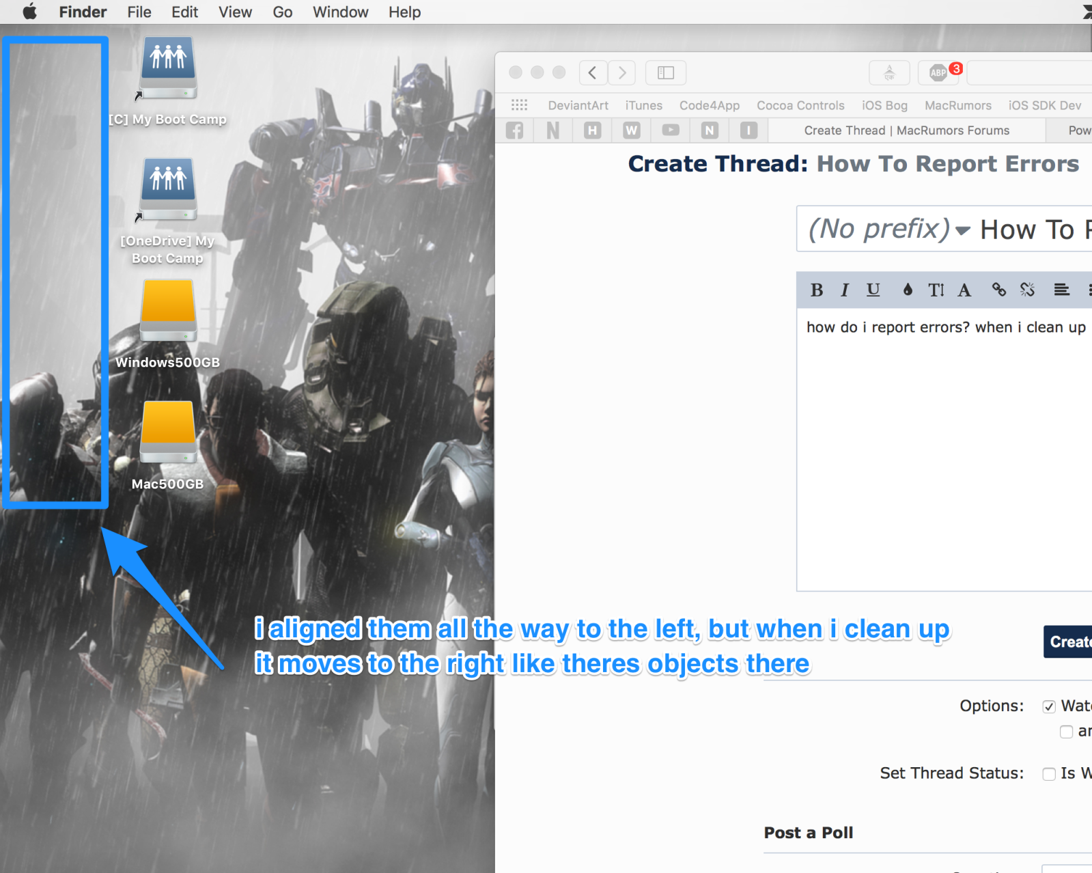Show the Top Sites grid in the favorites bar
This screenshot has width=1092, height=873.
(520, 105)
